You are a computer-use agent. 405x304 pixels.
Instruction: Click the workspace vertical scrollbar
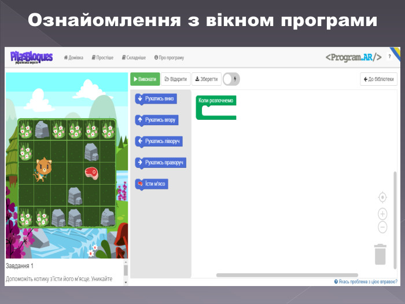395,220
